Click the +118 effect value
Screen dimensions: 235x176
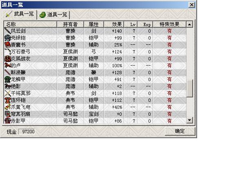[x=117, y=93]
